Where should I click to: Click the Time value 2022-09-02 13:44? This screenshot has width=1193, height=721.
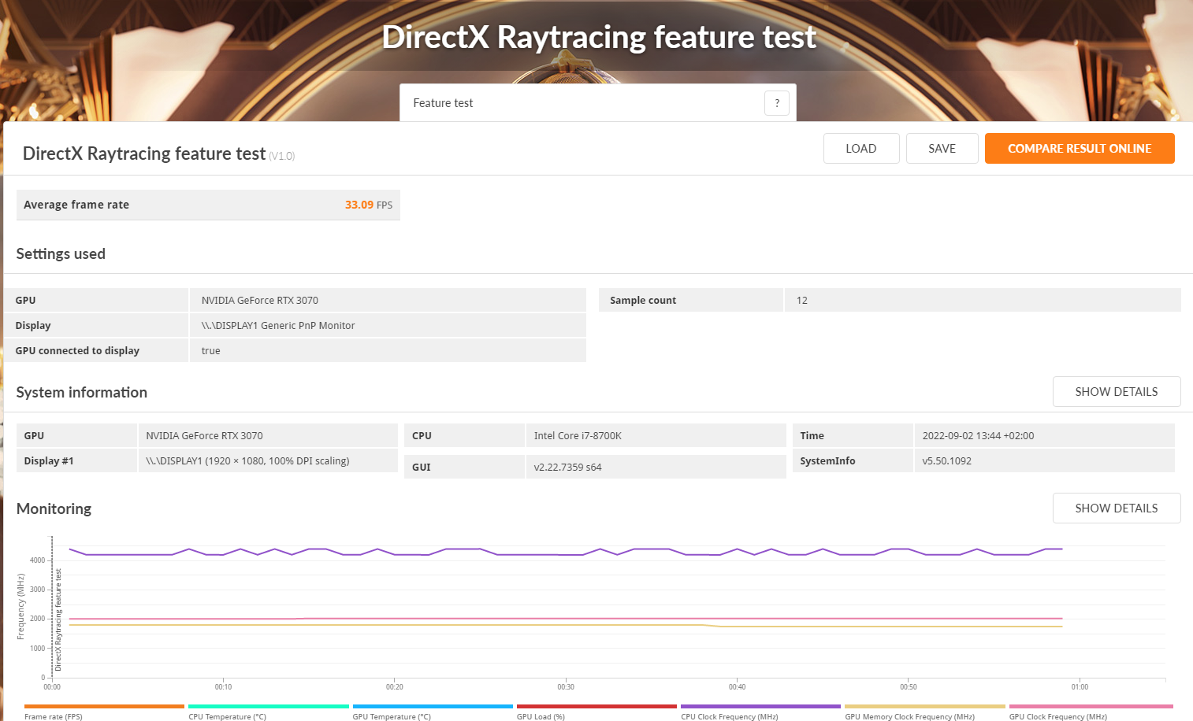click(x=978, y=435)
